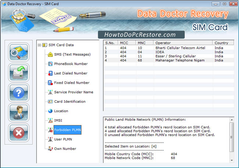Minimize the Data Doctor Recovery window
The height and width of the screenshot is (168, 239).
click(x=216, y=4)
